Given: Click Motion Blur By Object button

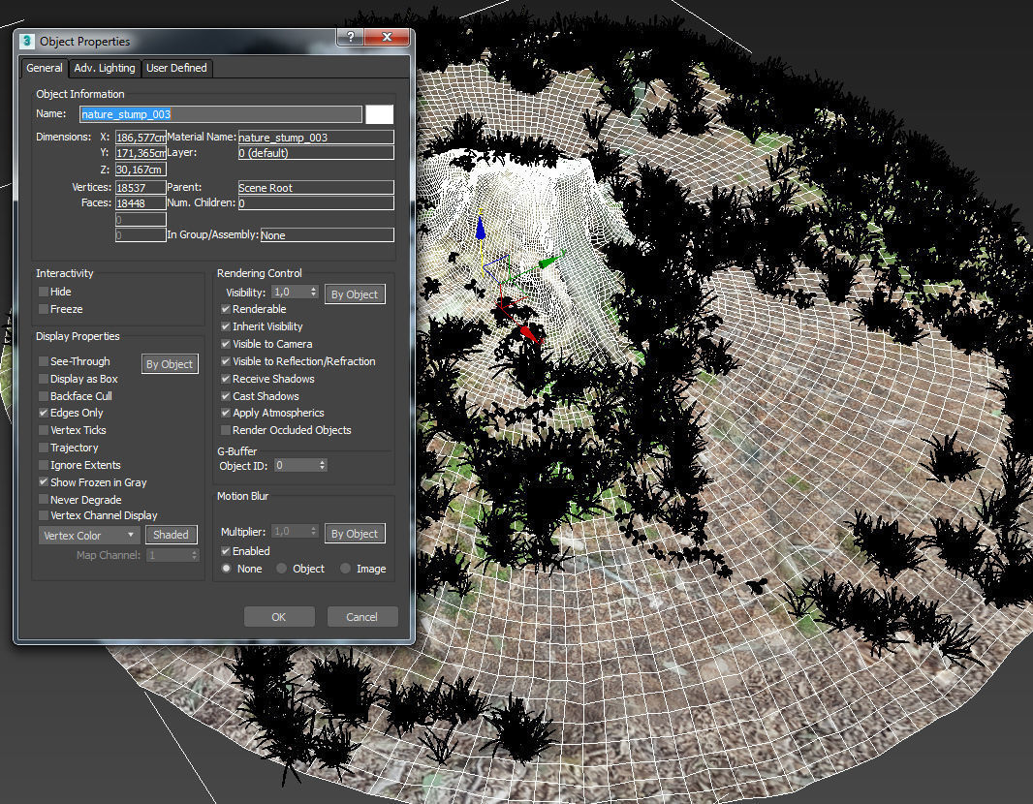Looking at the screenshot, I should 355,534.
